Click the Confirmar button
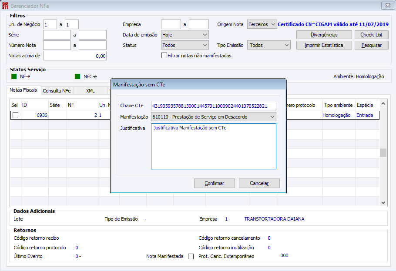 [x=215, y=183]
